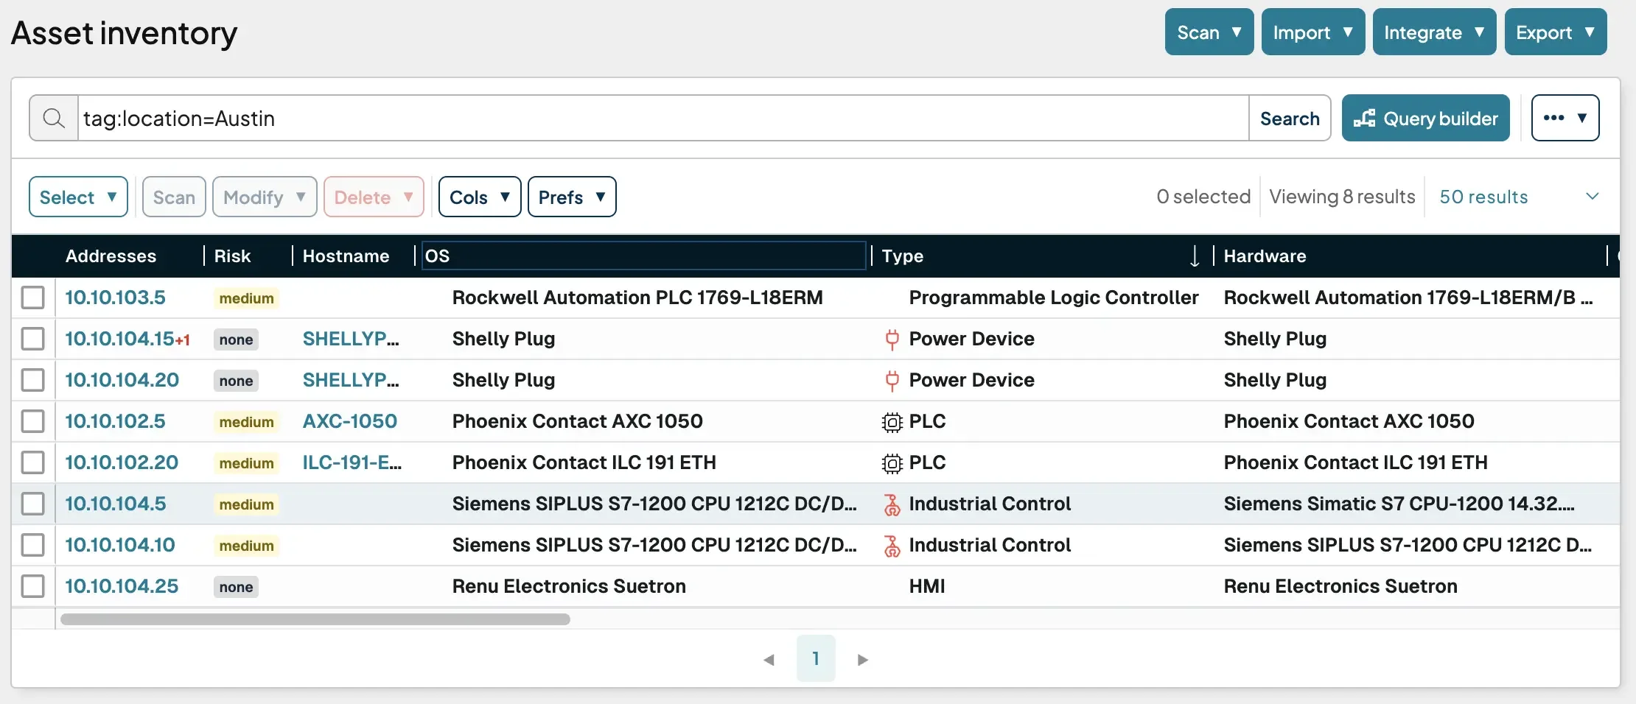1636x704 pixels.
Task: Open the Modify dropdown
Action: pyautogui.click(x=265, y=197)
